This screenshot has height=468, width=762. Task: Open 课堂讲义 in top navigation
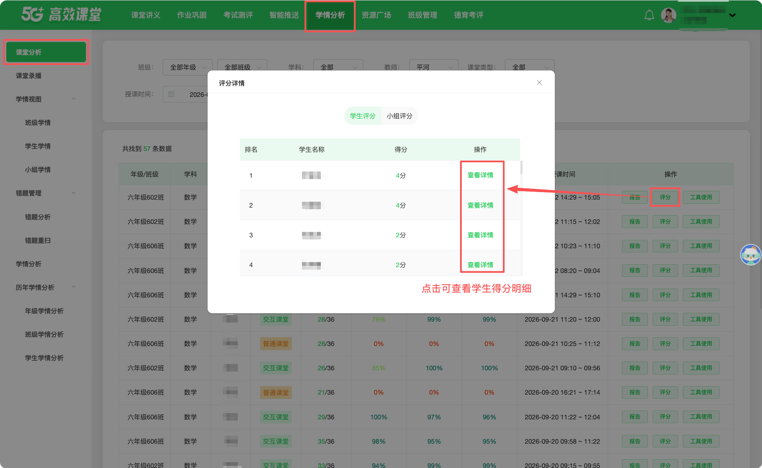(x=146, y=15)
